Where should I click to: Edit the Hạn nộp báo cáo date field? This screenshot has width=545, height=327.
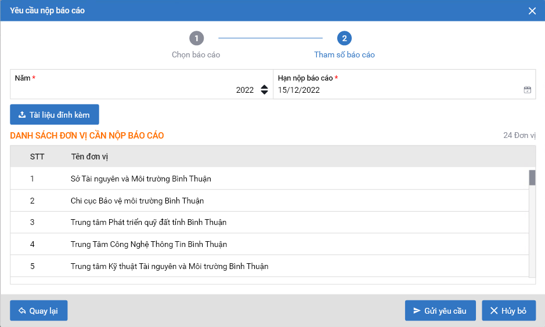click(x=395, y=90)
